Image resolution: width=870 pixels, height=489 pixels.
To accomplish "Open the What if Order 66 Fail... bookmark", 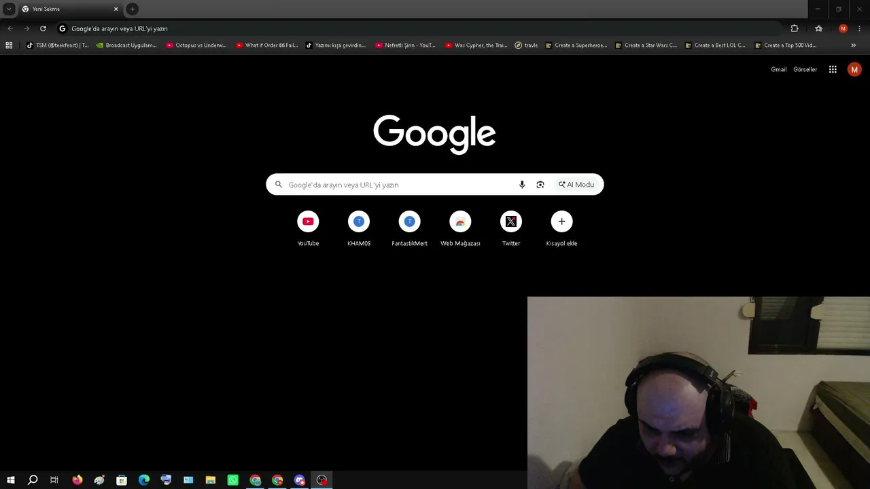I will click(x=267, y=46).
